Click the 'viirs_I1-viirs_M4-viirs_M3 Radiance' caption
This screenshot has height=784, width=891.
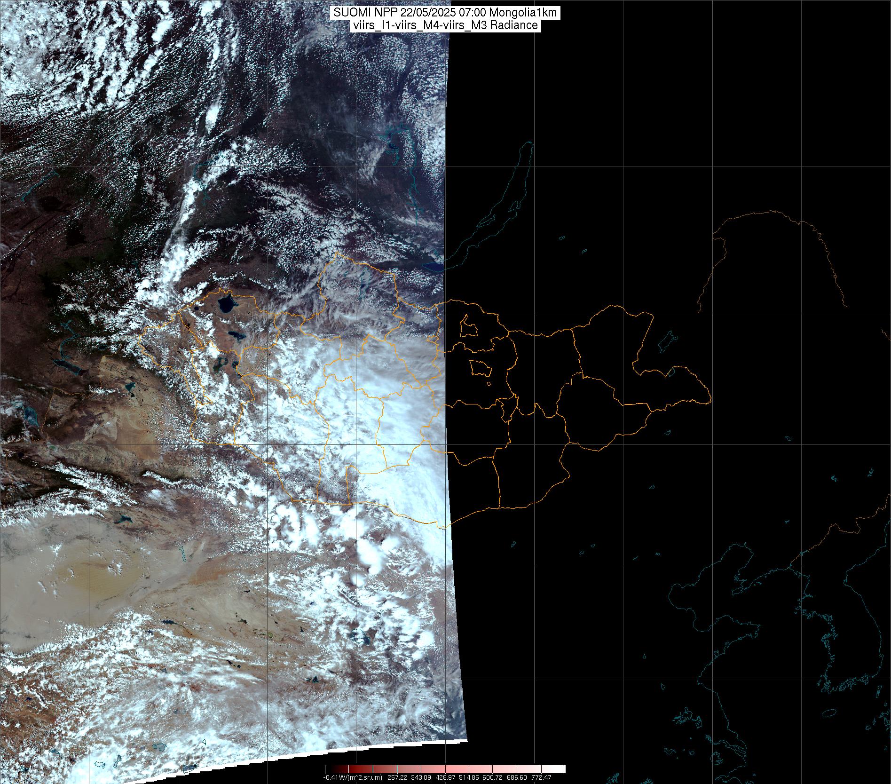point(445,25)
